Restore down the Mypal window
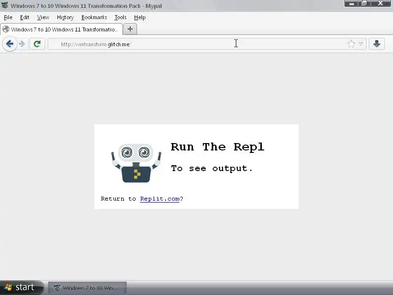Screen dimensions: 393x295 pyautogui.click(x=365, y=3)
